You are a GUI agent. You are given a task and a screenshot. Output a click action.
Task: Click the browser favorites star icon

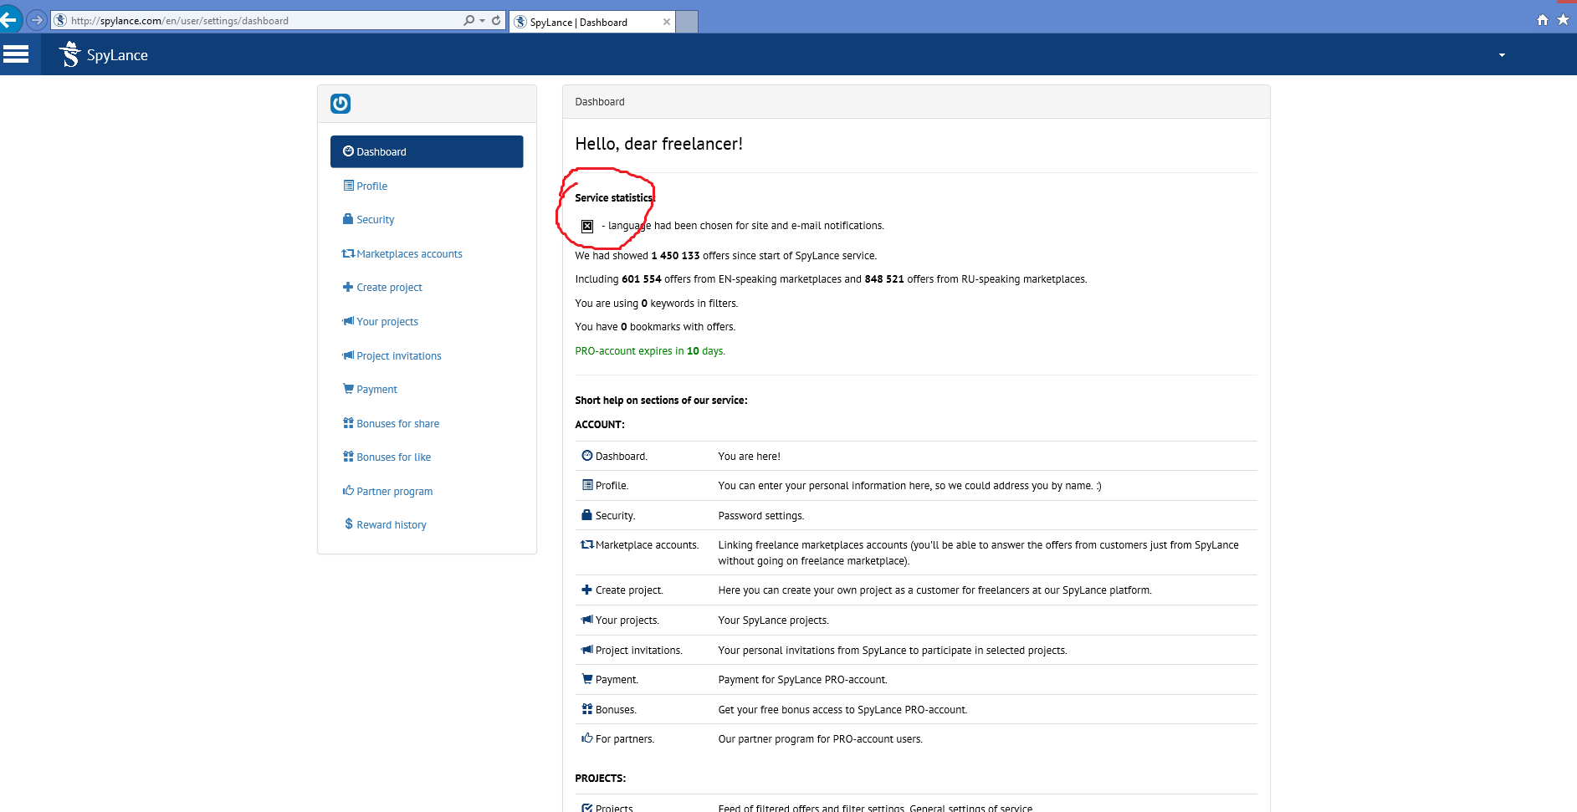click(1563, 20)
